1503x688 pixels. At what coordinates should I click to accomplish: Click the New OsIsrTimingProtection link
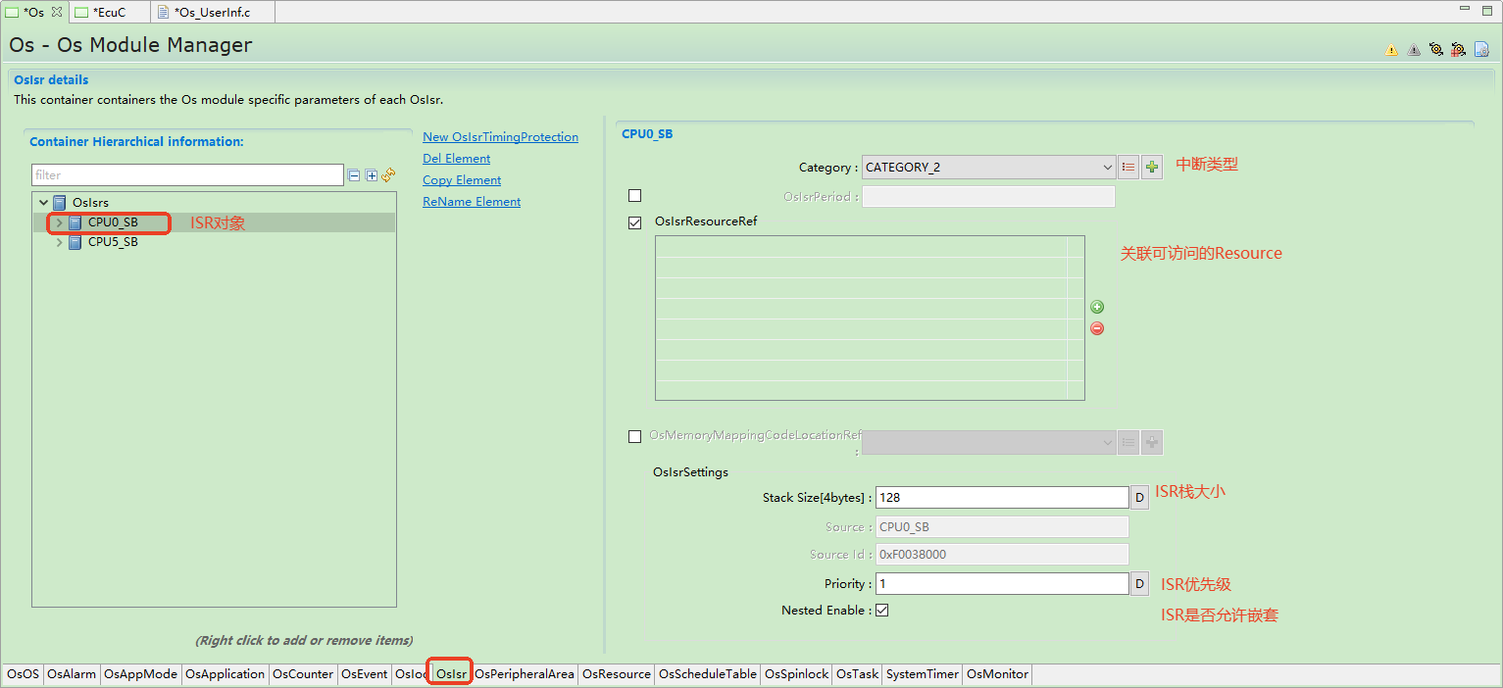coord(500,137)
